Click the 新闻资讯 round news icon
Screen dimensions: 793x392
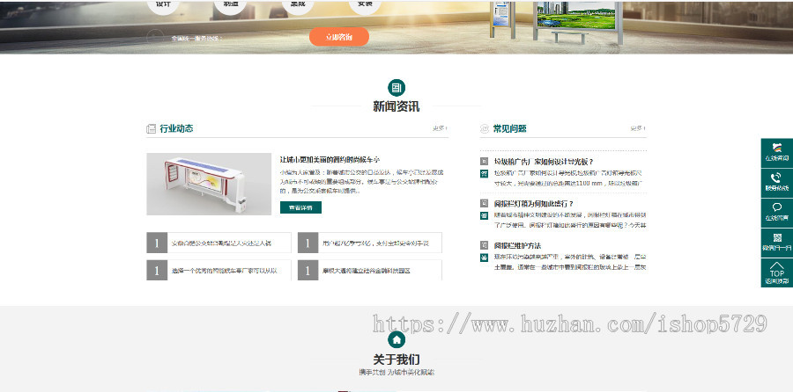[x=396, y=88]
